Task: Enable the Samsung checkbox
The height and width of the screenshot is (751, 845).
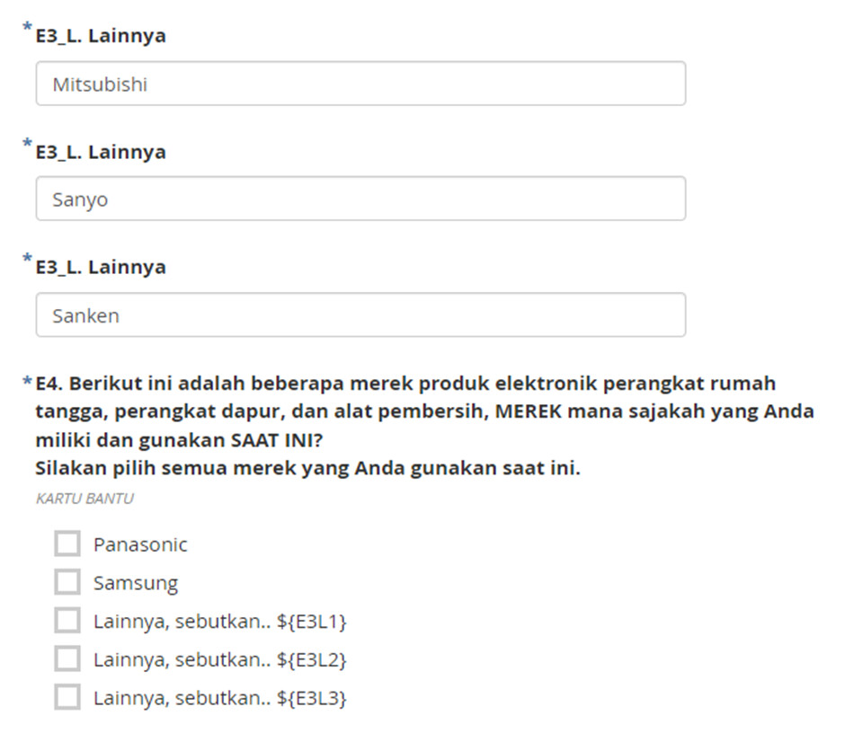Action: pos(67,582)
